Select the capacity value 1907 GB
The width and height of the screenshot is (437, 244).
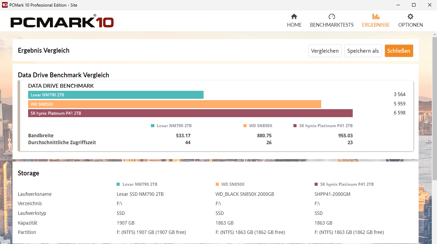(126, 223)
